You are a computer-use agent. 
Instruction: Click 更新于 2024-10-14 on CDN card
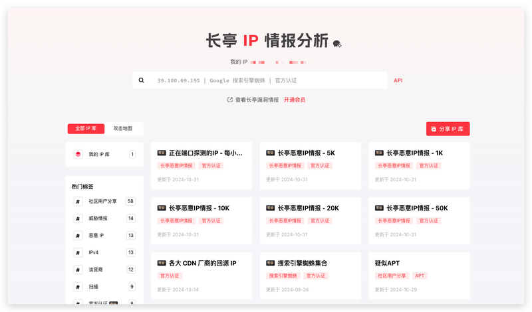[178, 289]
